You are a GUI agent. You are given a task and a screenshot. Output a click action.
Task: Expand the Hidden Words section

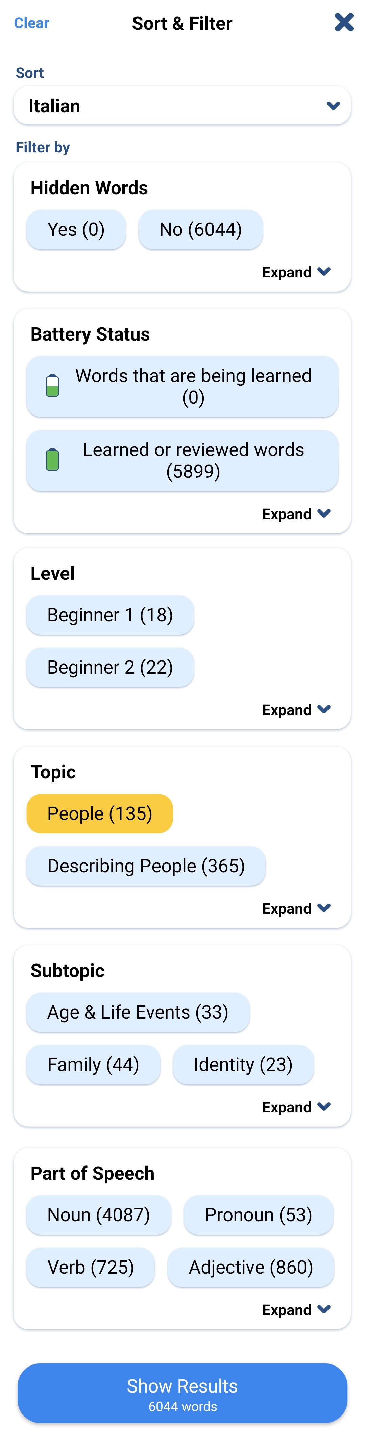point(296,272)
